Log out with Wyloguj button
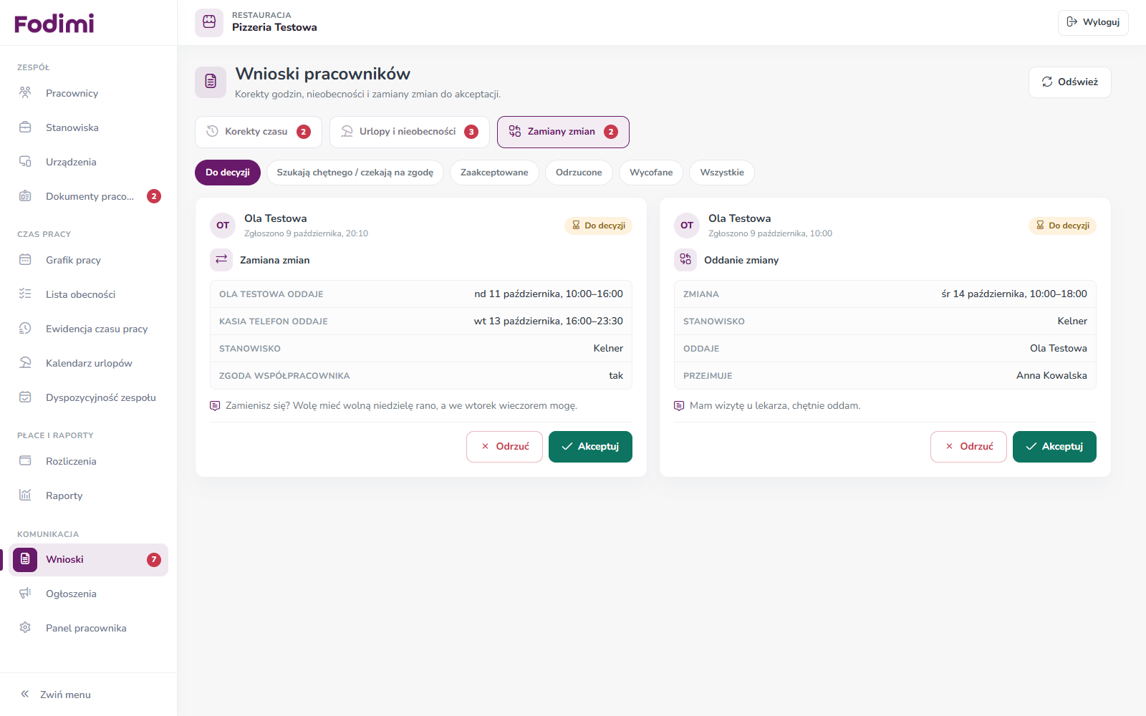 tap(1093, 22)
